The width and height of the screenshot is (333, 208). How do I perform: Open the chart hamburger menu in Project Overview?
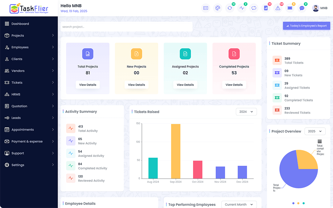320,141
